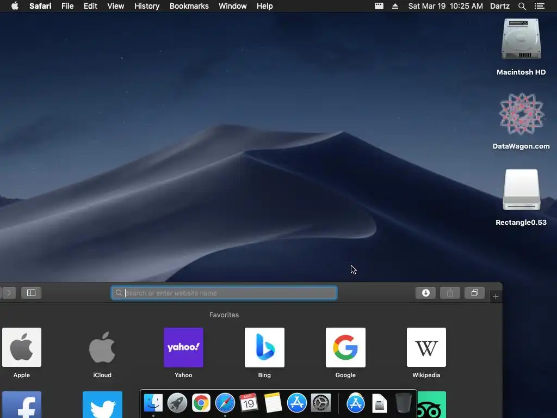Image resolution: width=557 pixels, height=418 pixels.
Task: Click the Share button in Safari toolbar
Action: (x=450, y=293)
